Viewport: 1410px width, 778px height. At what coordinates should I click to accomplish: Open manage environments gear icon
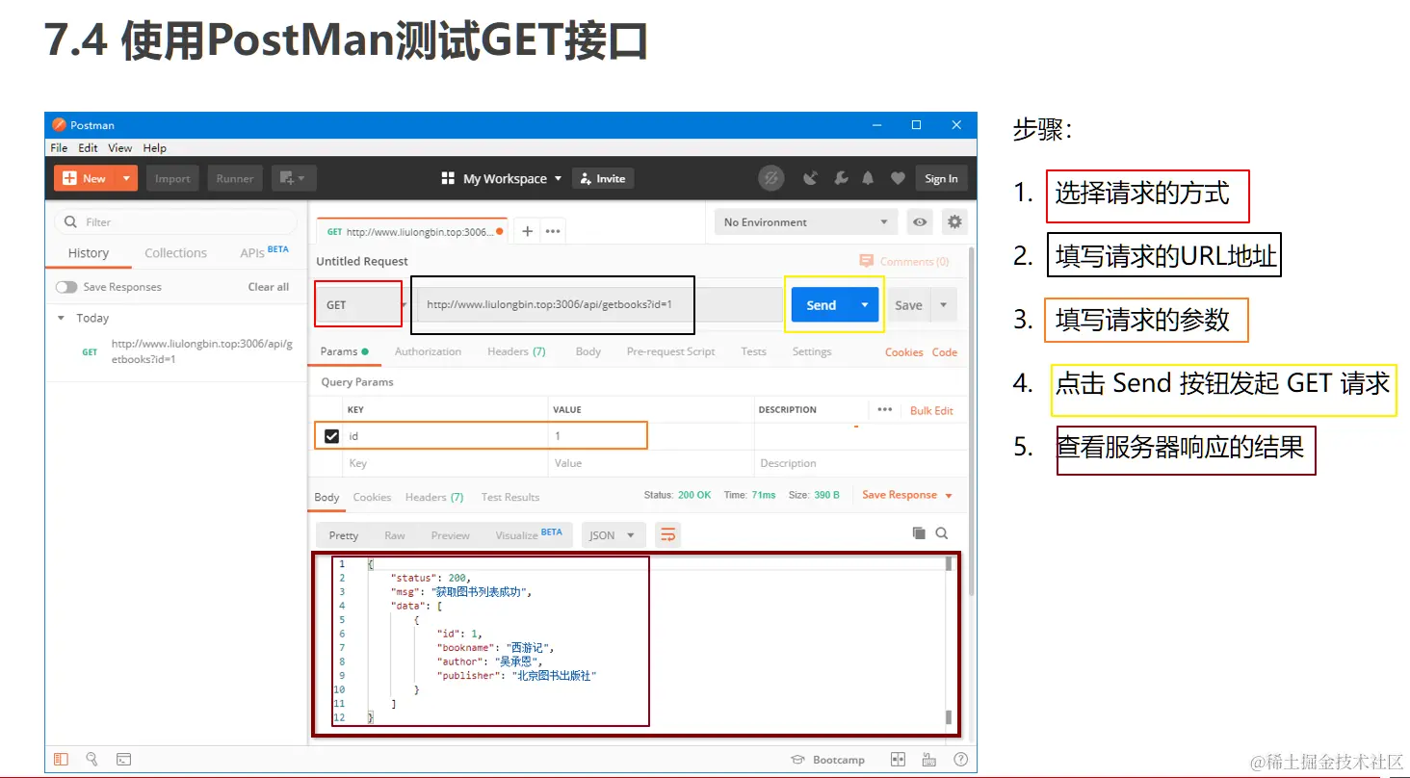pyautogui.click(x=954, y=222)
